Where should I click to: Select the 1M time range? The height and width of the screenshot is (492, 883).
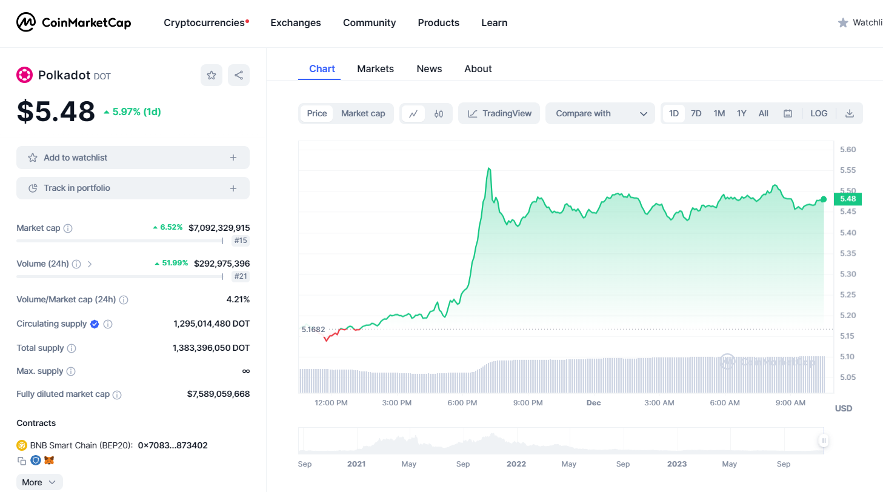719,113
